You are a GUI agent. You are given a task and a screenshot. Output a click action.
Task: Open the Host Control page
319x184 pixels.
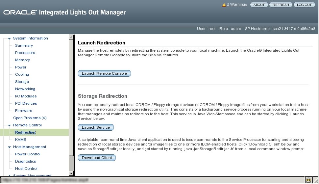pyautogui.click(x=26, y=169)
